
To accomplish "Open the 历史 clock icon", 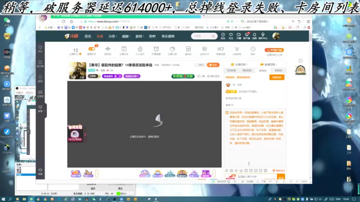I will tap(223, 36).
